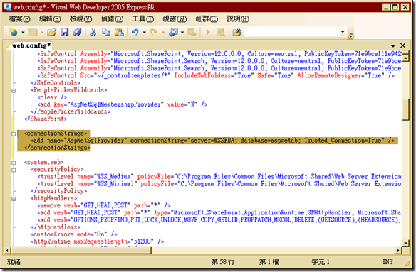The width and height of the screenshot is (416, 272).
Task: Click the INS insert mode indicator
Action: (388, 262)
